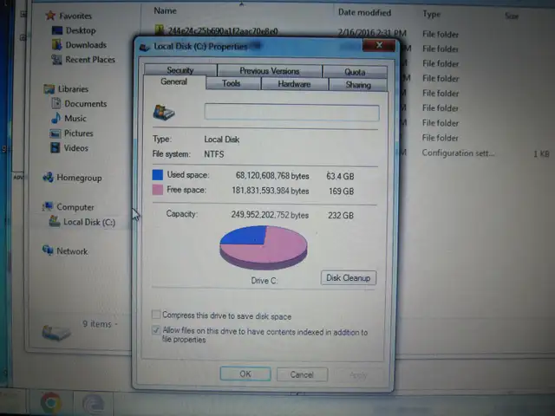555x416 pixels.
Task: Open Chrome from the taskbar
Action: (51, 402)
